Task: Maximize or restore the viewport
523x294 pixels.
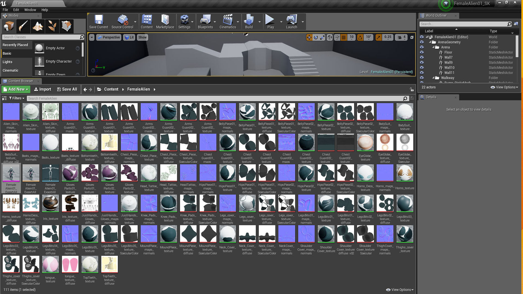Action: (x=412, y=37)
